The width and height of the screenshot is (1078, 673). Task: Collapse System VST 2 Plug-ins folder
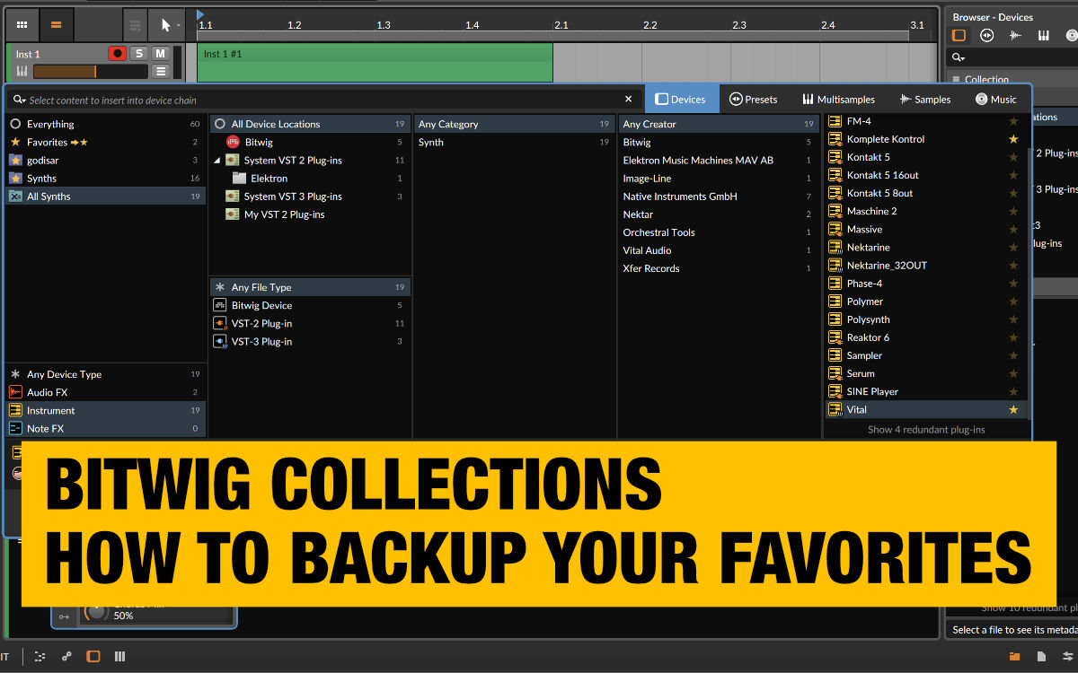click(x=217, y=161)
